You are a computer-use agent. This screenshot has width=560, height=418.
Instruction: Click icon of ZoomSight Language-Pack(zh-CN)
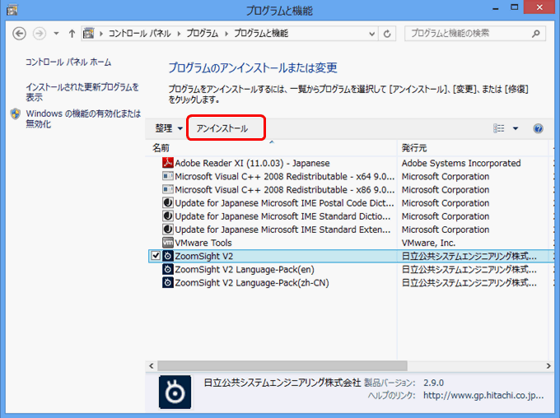coord(167,282)
